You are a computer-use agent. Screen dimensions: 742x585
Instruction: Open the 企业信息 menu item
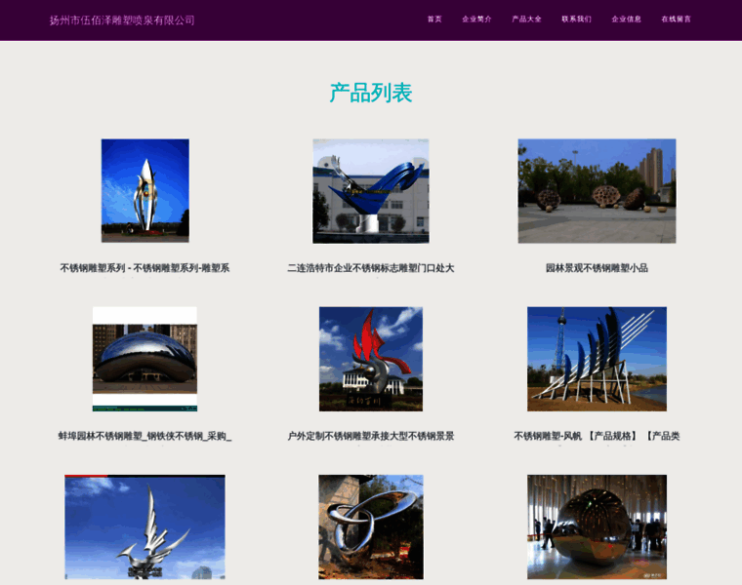(x=626, y=19)
